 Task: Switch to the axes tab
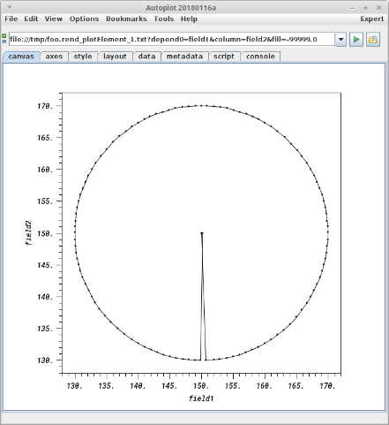54,57
